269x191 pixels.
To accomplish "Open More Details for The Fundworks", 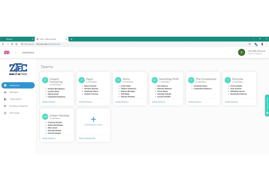I will pos(195,102).
